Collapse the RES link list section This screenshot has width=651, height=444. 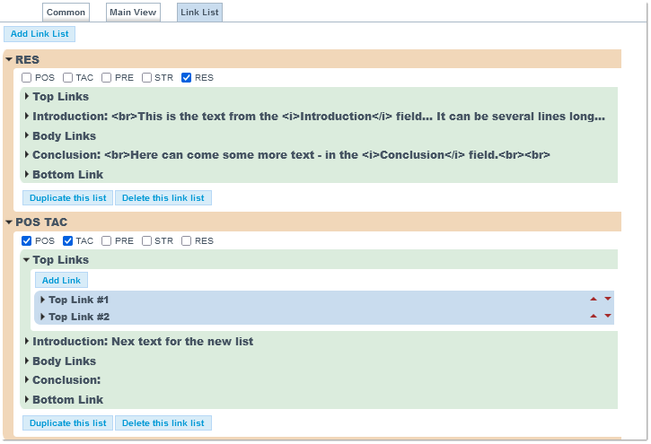pos(9,59)
